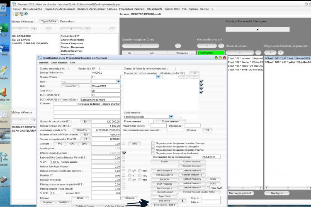Open the Choix situation menu
311x207 pixels.
coord(59,63)
